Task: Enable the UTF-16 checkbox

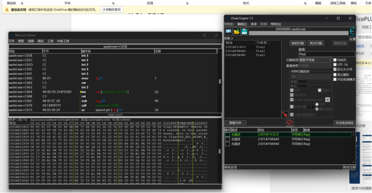Action: point(335,64)
